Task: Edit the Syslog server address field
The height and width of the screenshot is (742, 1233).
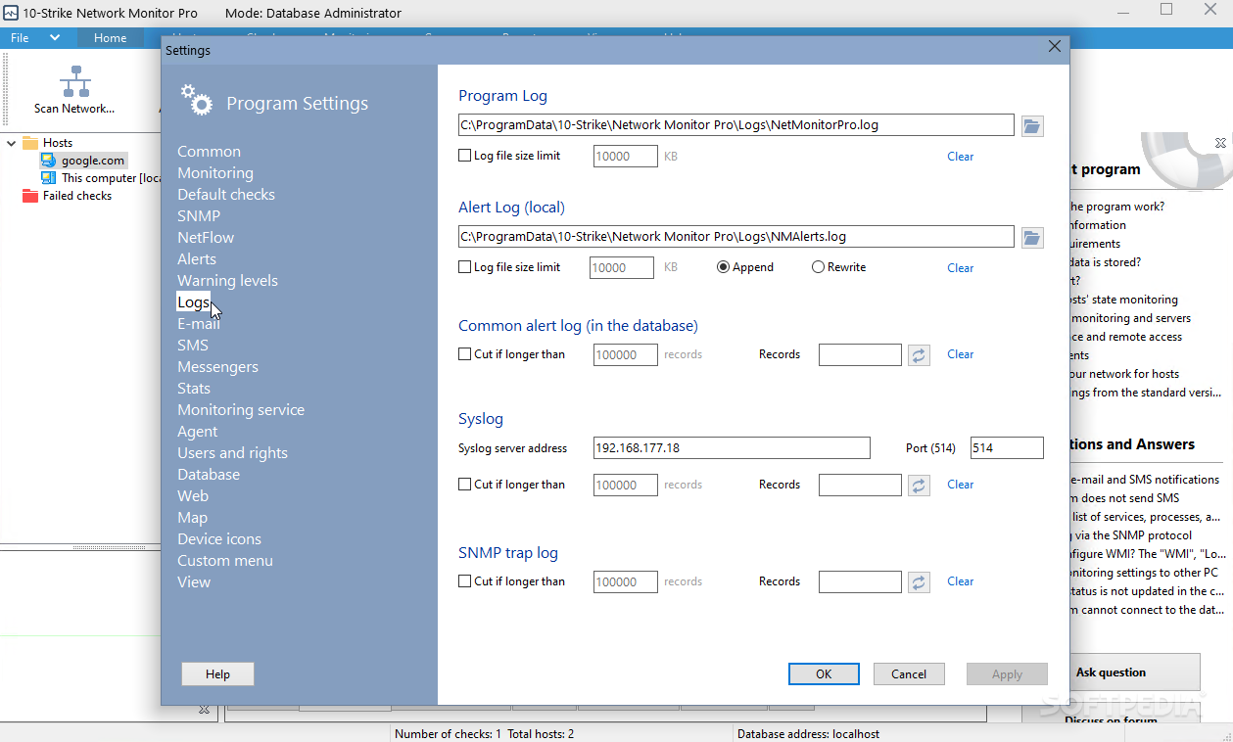Action: (x=732, y=447)
